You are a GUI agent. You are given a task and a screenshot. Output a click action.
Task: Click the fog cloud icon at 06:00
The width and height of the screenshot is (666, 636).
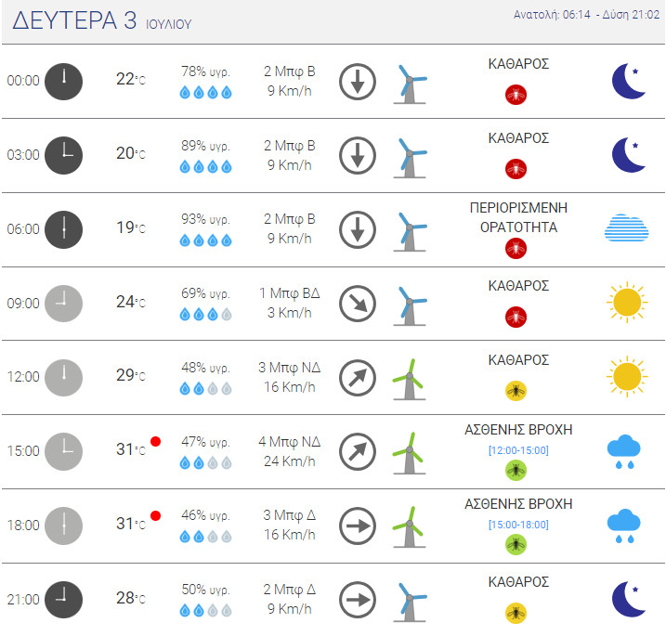(x=626, y=229)
